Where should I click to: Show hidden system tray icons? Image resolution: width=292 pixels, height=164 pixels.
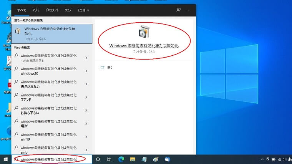[262, 159]
